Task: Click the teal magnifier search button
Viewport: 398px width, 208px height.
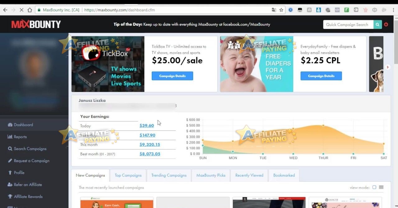Action: pos(377,25)
